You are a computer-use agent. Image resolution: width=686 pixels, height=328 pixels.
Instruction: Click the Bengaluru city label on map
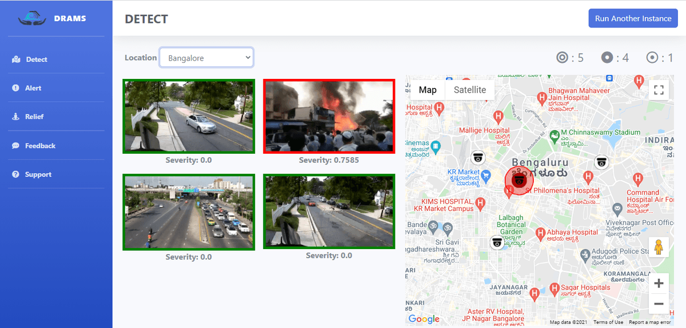(x=540, y=162)
